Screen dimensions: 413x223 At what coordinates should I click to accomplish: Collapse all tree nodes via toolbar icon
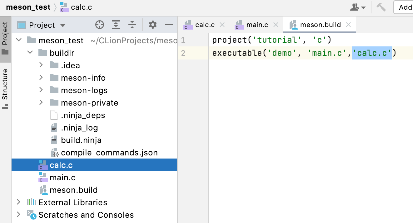coord(132,25)
